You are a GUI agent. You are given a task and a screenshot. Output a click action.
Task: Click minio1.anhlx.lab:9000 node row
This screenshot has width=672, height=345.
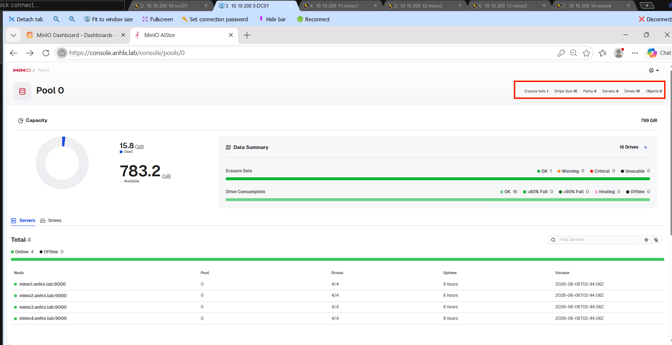(x=338, y=284)
